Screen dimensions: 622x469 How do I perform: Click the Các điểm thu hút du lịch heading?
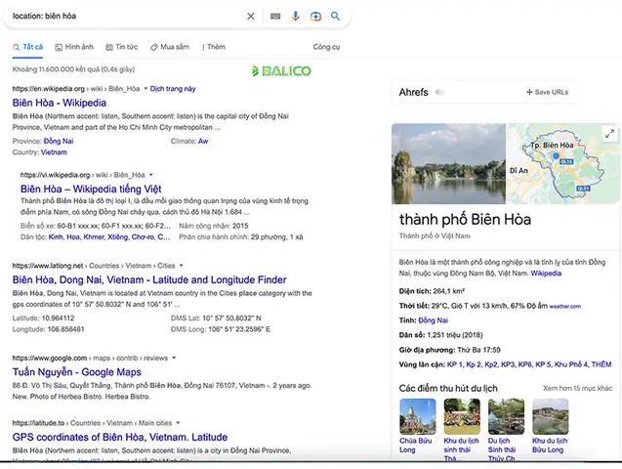point(448,388)
